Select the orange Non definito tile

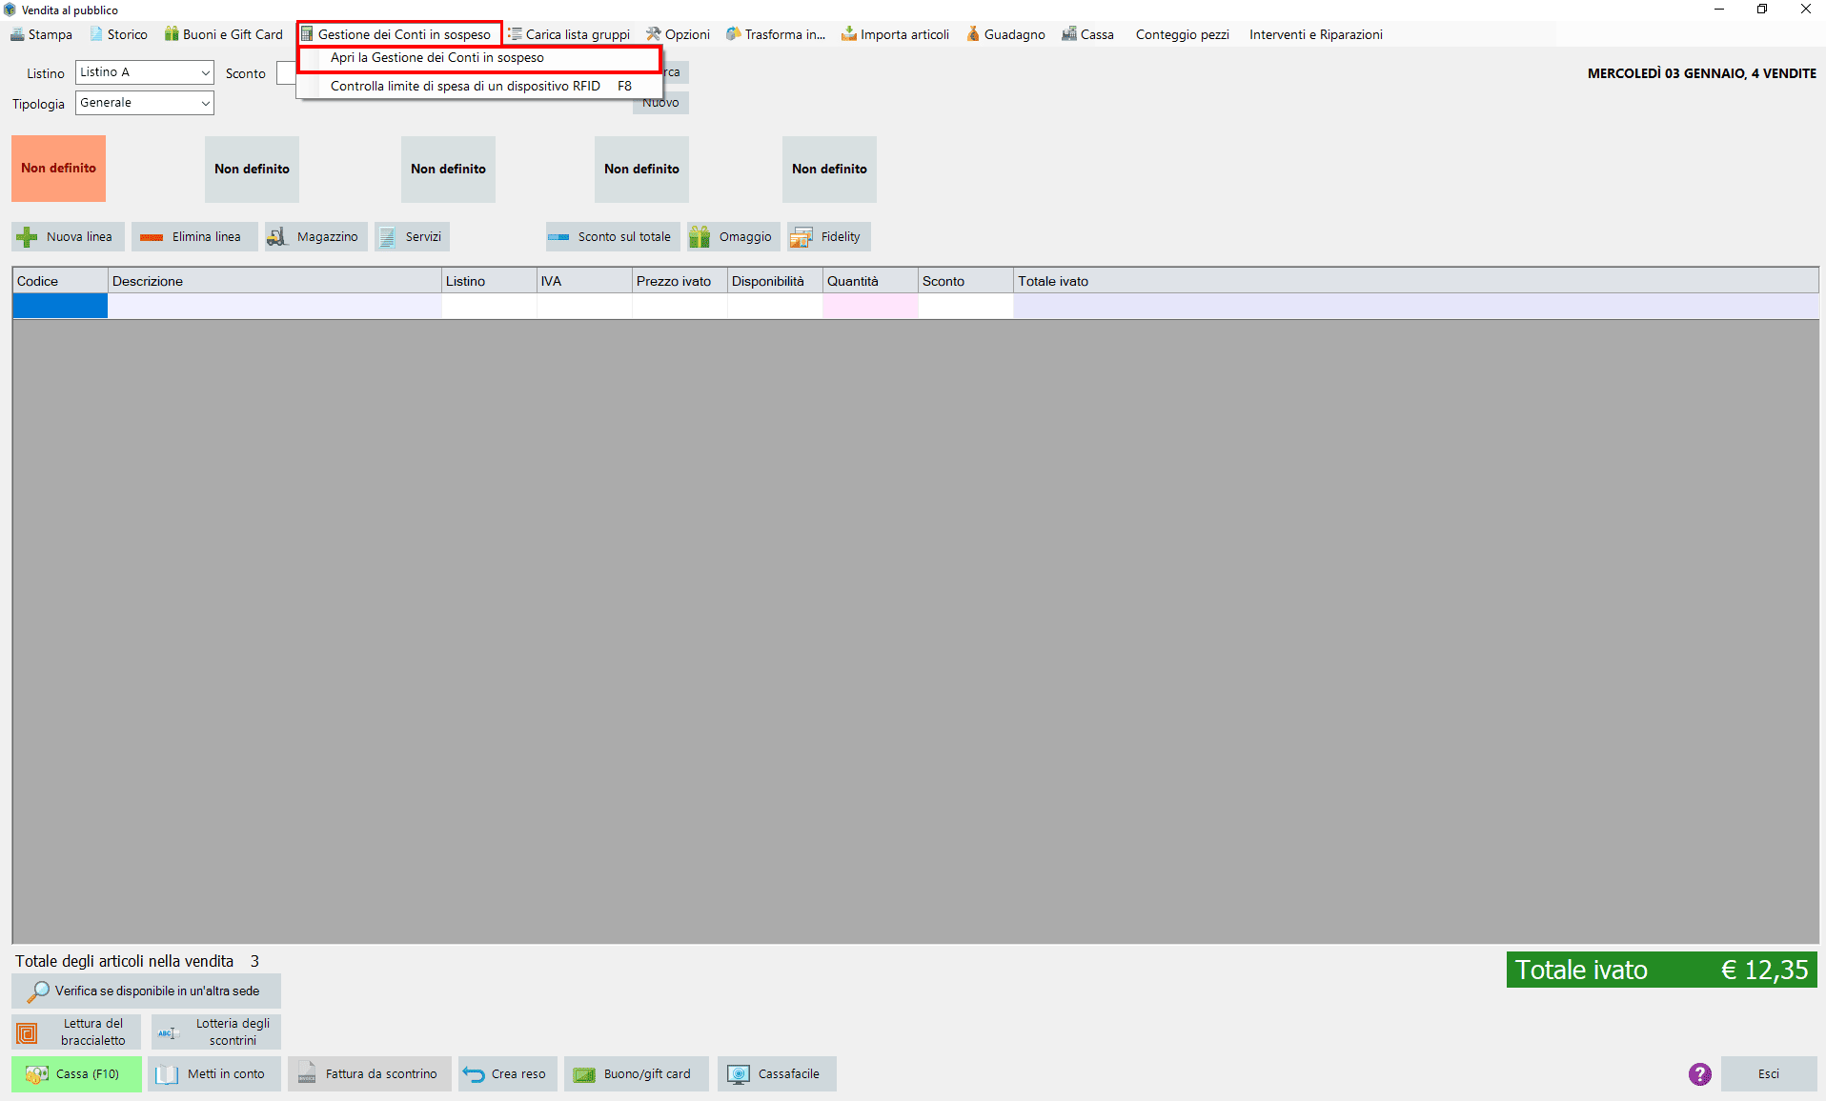58,169
